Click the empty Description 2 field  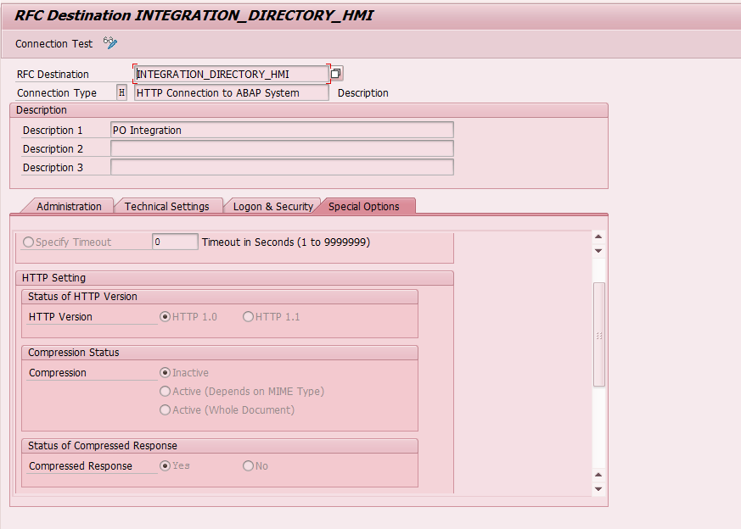[x=282, y=148]
